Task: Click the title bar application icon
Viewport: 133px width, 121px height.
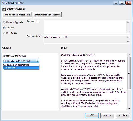Action: click(3, 3)
